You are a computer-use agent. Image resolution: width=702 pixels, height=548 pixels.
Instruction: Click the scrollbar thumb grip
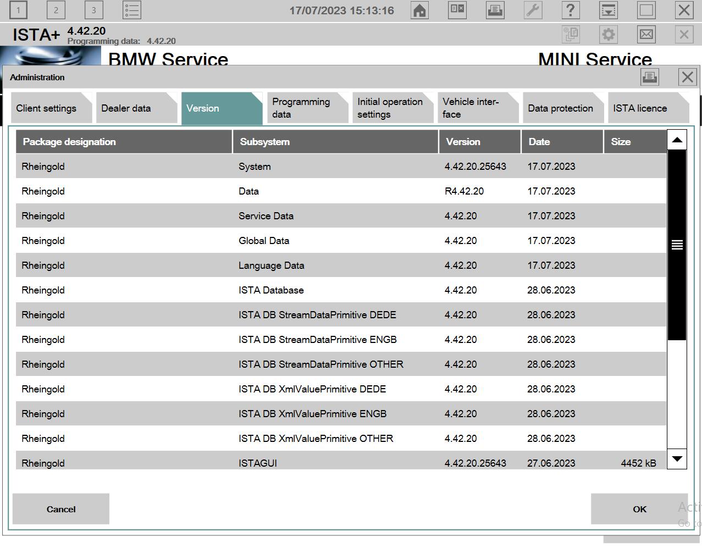coord(677,245)
